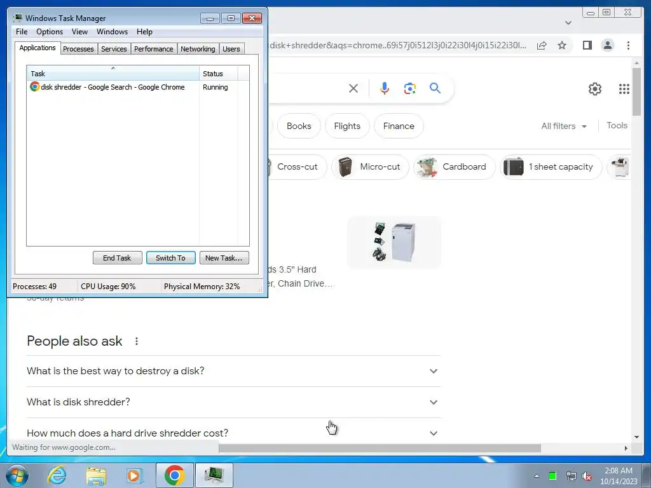This screenshot has height=488, width=651.
Task: Click the horizontal scrollbar thumb
Action: point(380,448)
